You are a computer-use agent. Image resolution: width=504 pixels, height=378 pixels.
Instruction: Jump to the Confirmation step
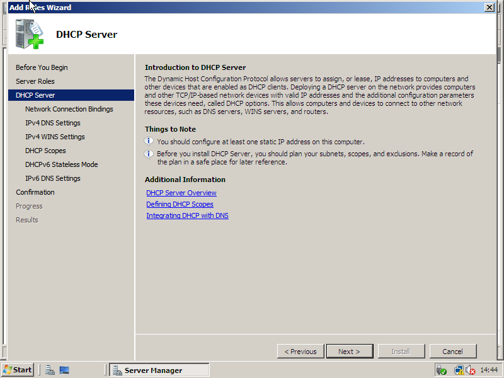coord(35,192)
